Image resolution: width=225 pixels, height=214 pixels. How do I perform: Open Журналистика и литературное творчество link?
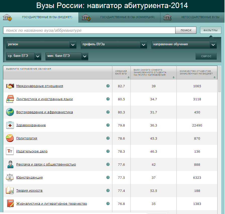point(52,203)
